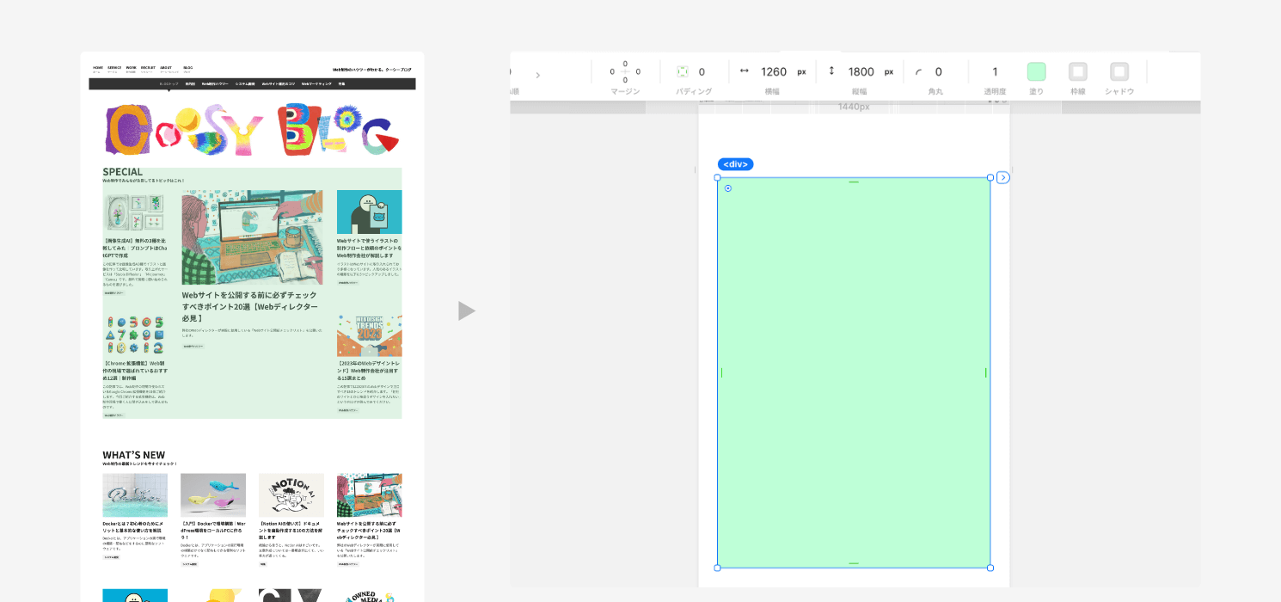Open the Notion AI article thumbnail
The width and height of the screenshot is (1281, 602).
coord(291,494)
